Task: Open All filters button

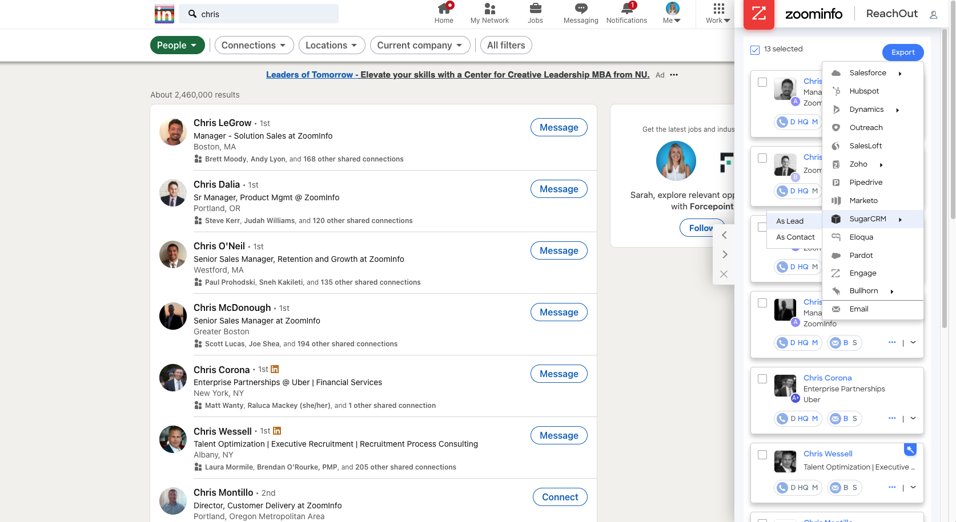Action: pos(506,45)
